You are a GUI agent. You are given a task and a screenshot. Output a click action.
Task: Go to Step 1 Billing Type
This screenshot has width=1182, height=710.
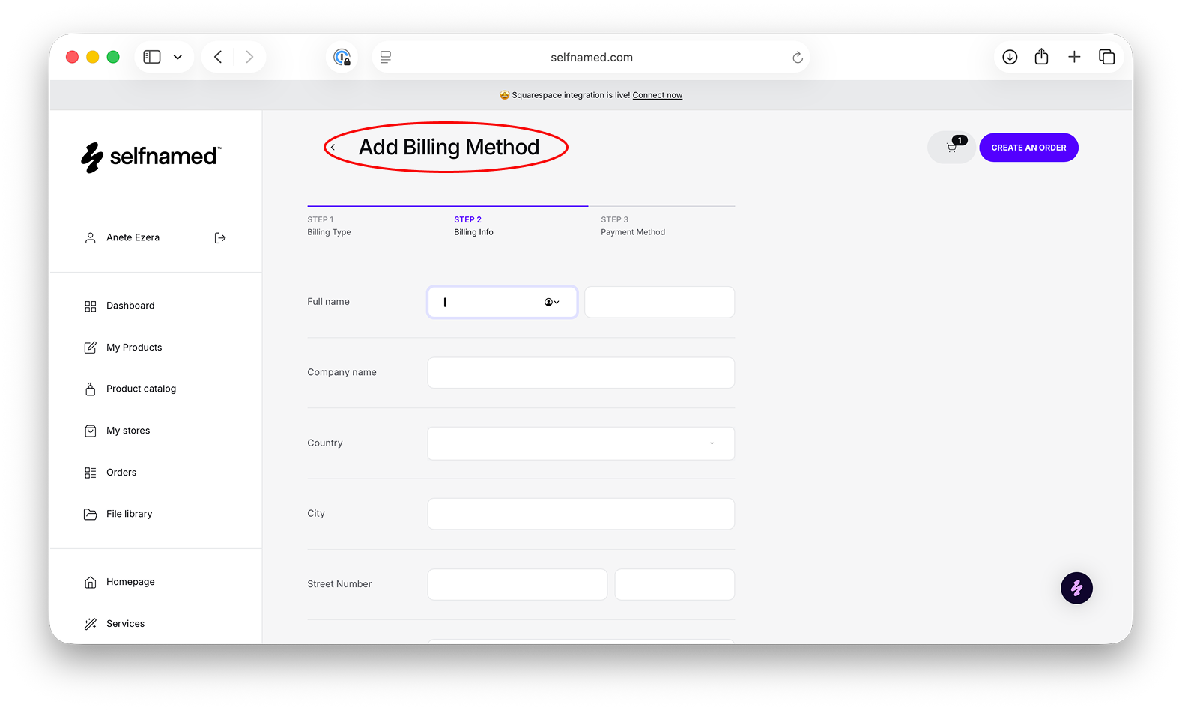pyautogui.click(x=329, y=225)
